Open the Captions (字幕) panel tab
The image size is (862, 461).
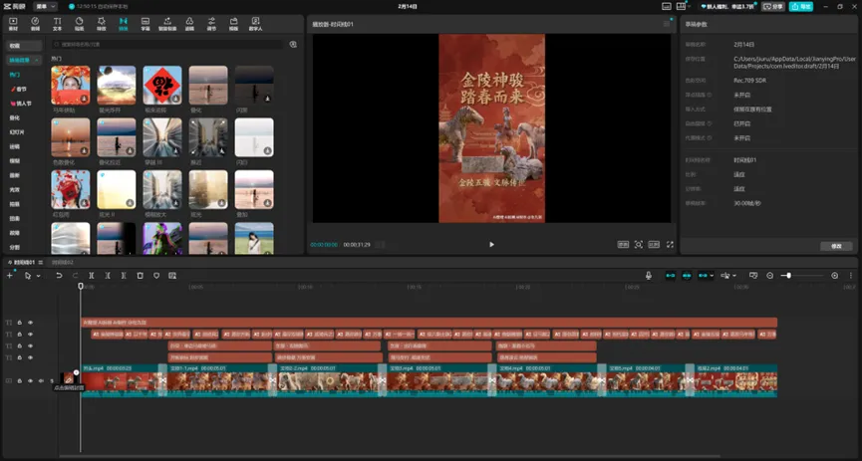[145, 24]
